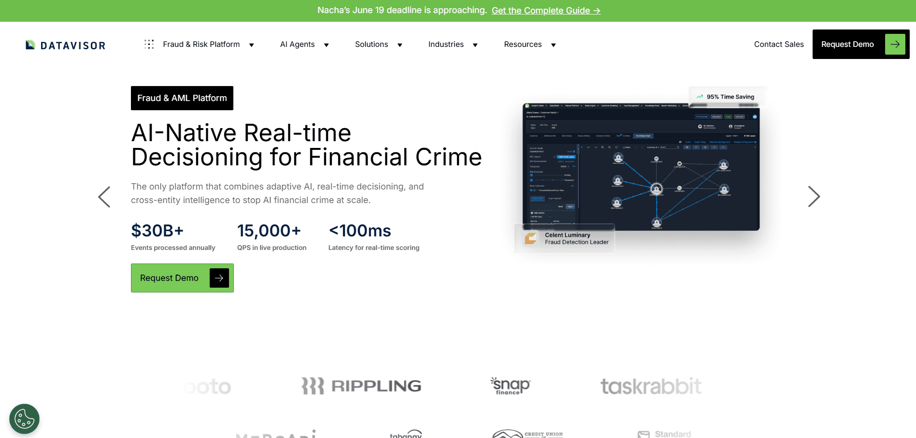Image resolution: width=916 pixels, height=438 pixels.
Task: Open the Solutions menu
Action: click(x=372, y=44)
